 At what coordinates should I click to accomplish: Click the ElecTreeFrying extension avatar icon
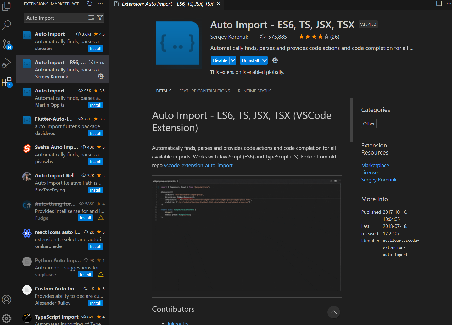[x=27, y=177]
